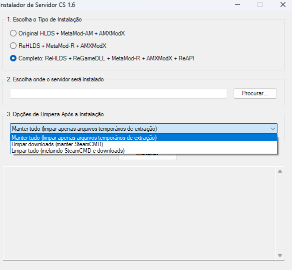
Task: Select Limpar tudo (incluindo SteamCMD e downloads)
Action: pos(143,151)
